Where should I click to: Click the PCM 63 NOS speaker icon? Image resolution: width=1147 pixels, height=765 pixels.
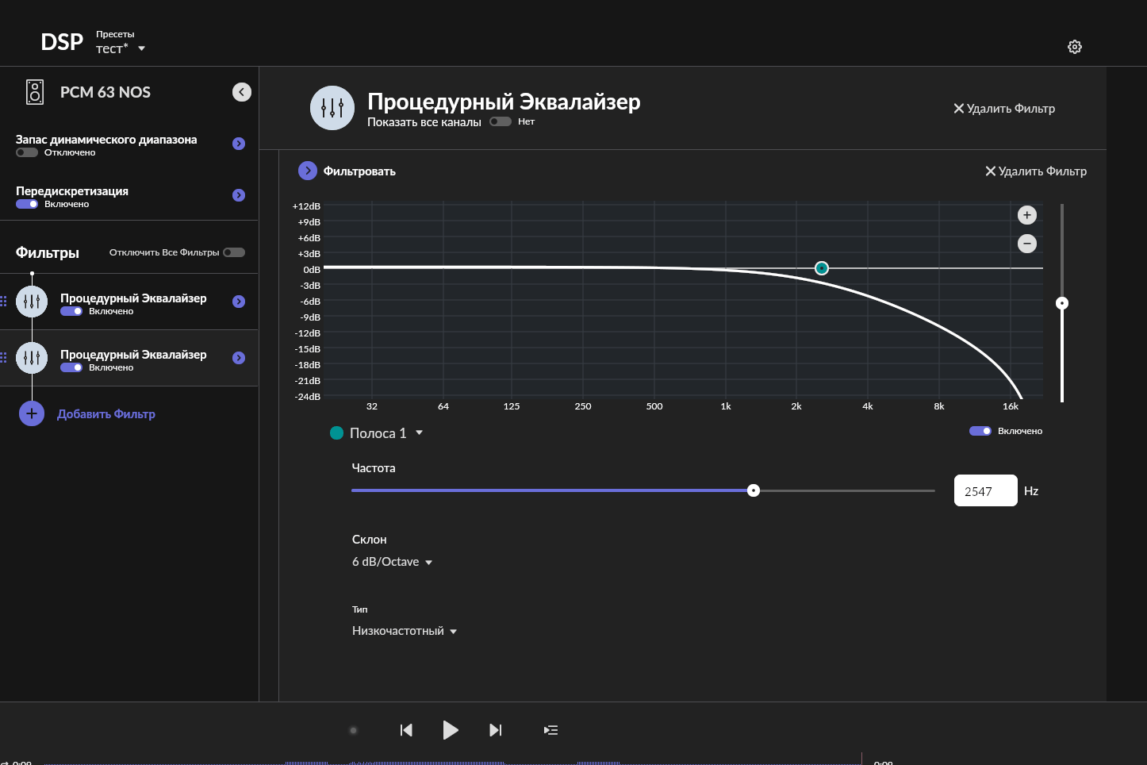35,92
